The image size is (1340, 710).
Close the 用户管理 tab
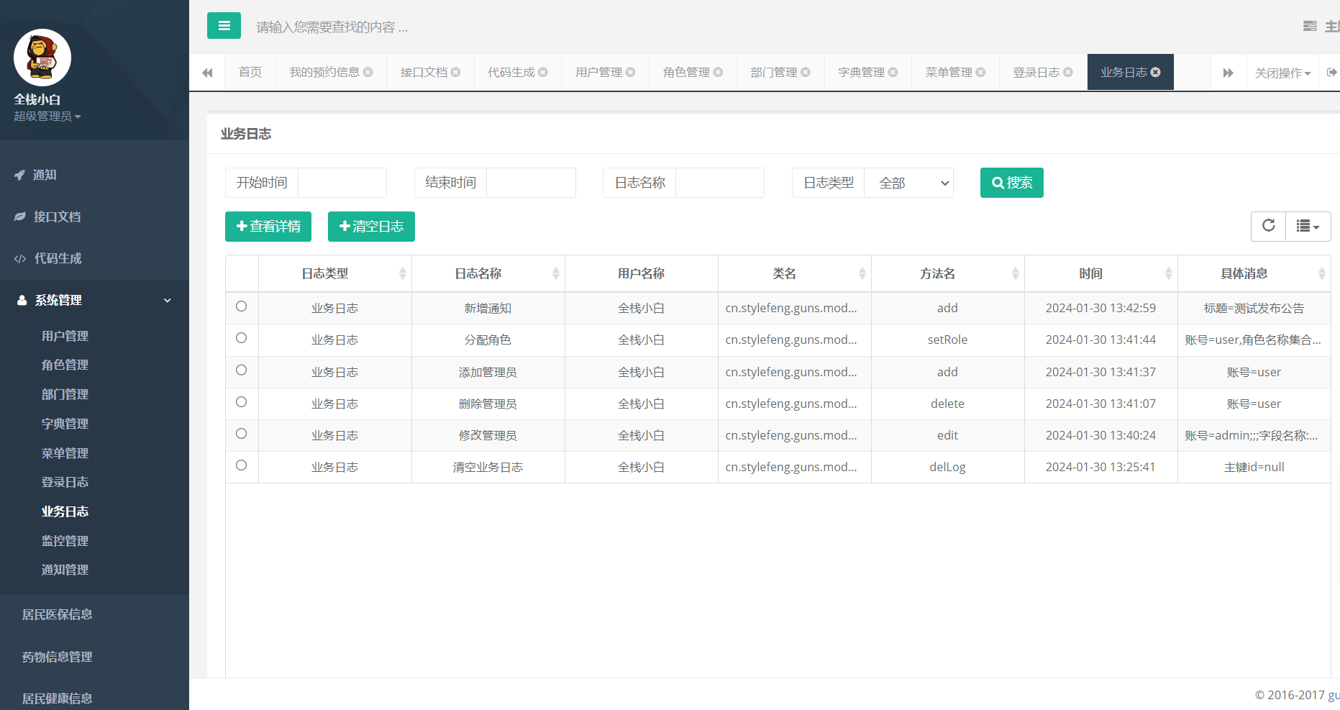pyautogui.click(x=630, y=73)
